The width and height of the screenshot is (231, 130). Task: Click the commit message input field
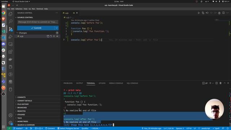[x=38, y=22]
